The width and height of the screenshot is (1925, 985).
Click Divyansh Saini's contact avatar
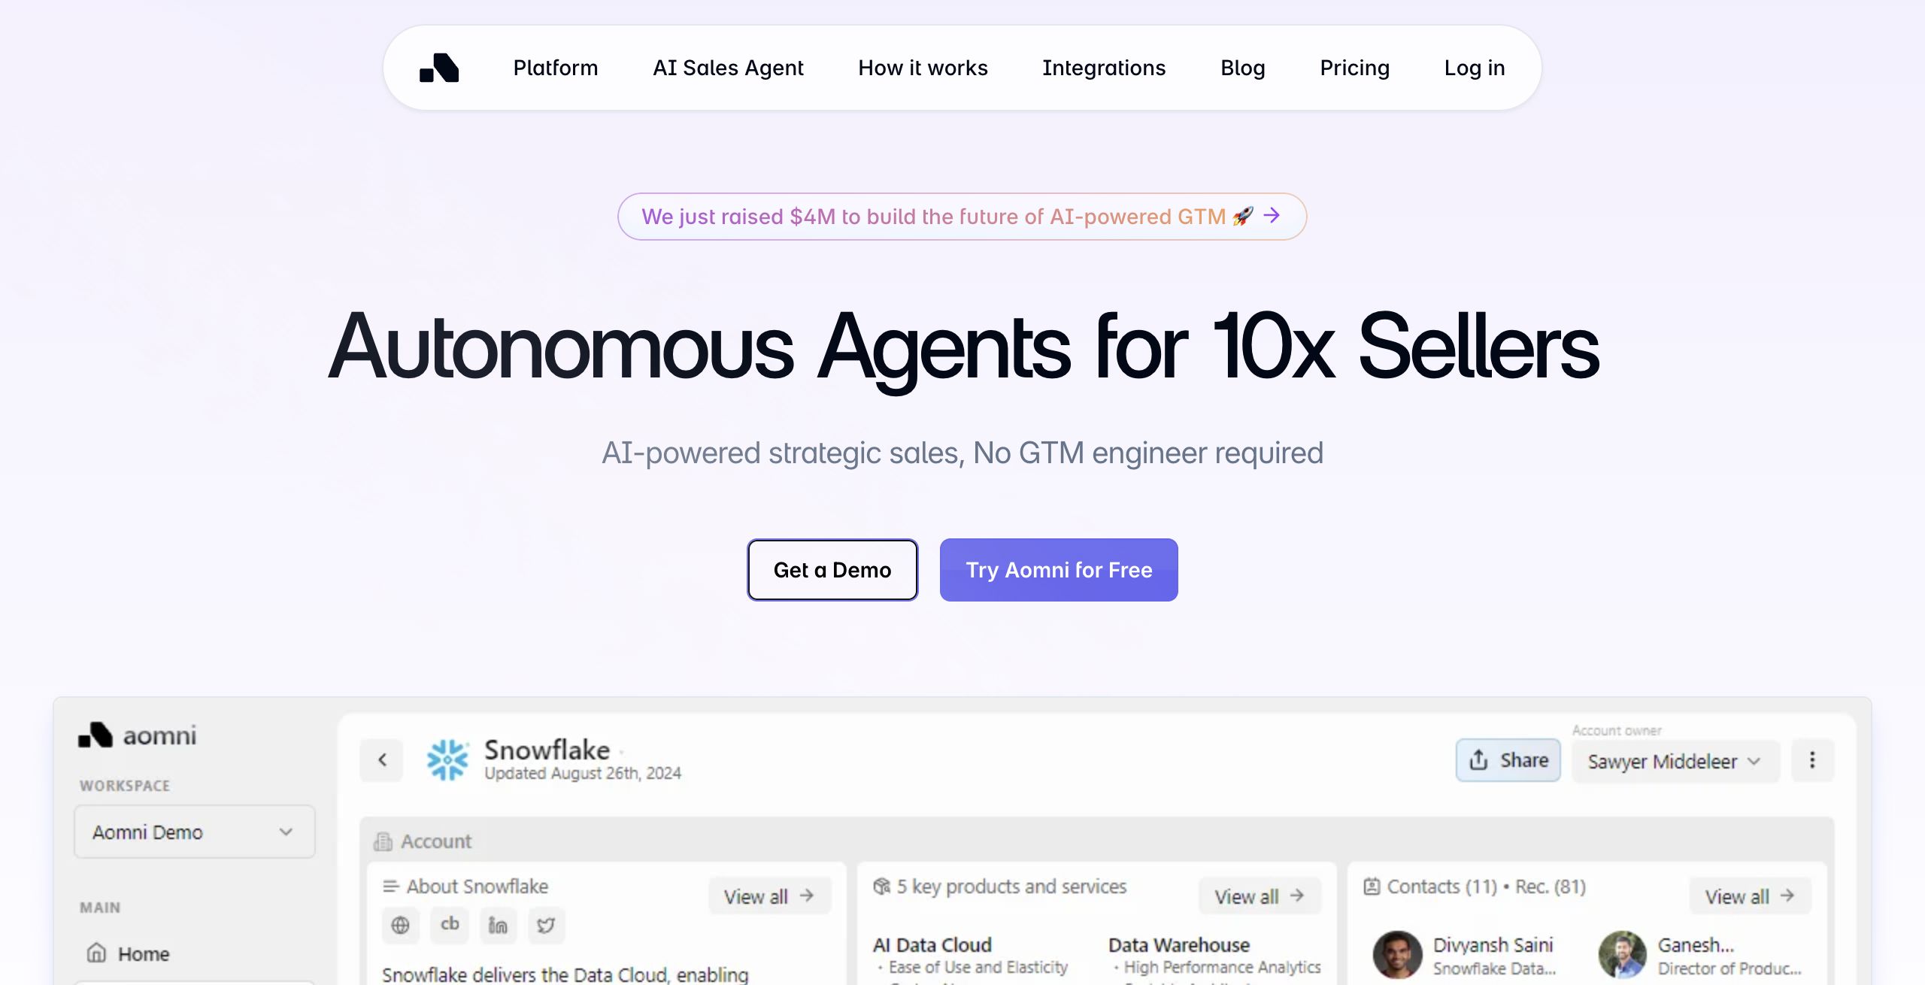[1397, 955]
